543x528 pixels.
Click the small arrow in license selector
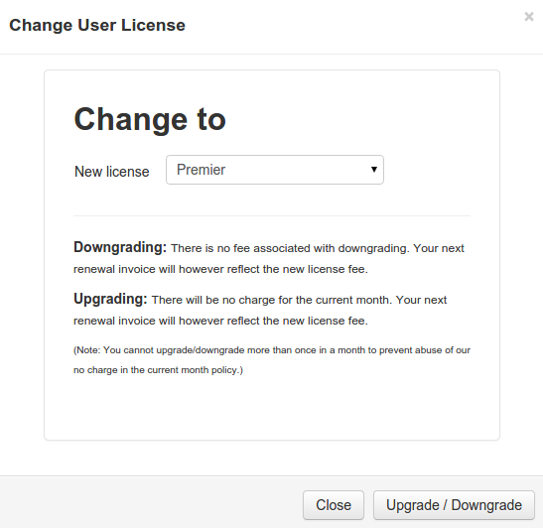coord(374,170)
